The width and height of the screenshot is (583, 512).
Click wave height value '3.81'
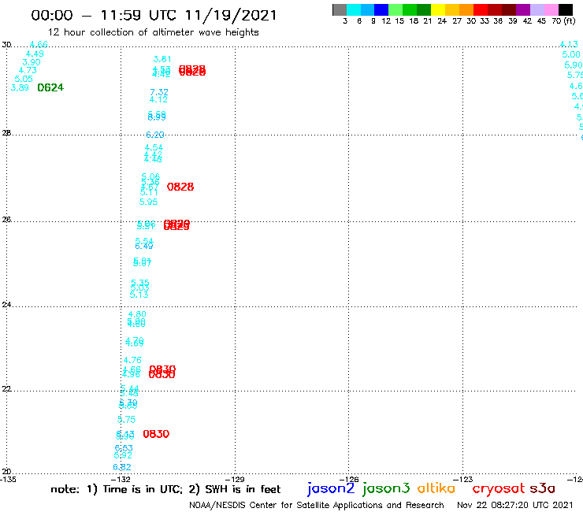click(162, 59)
